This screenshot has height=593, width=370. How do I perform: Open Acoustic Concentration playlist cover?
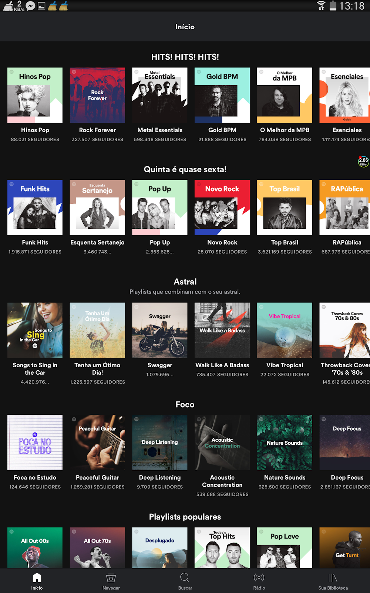(x=222, y=443)
